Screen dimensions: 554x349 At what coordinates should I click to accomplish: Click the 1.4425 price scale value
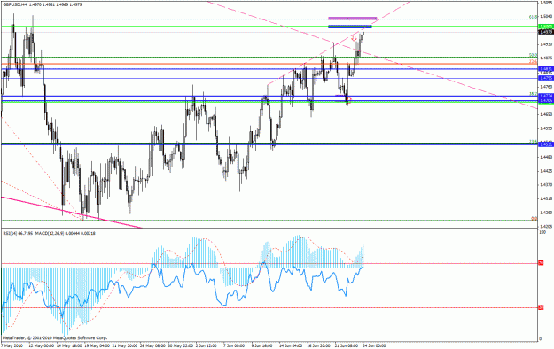(546, 171)
